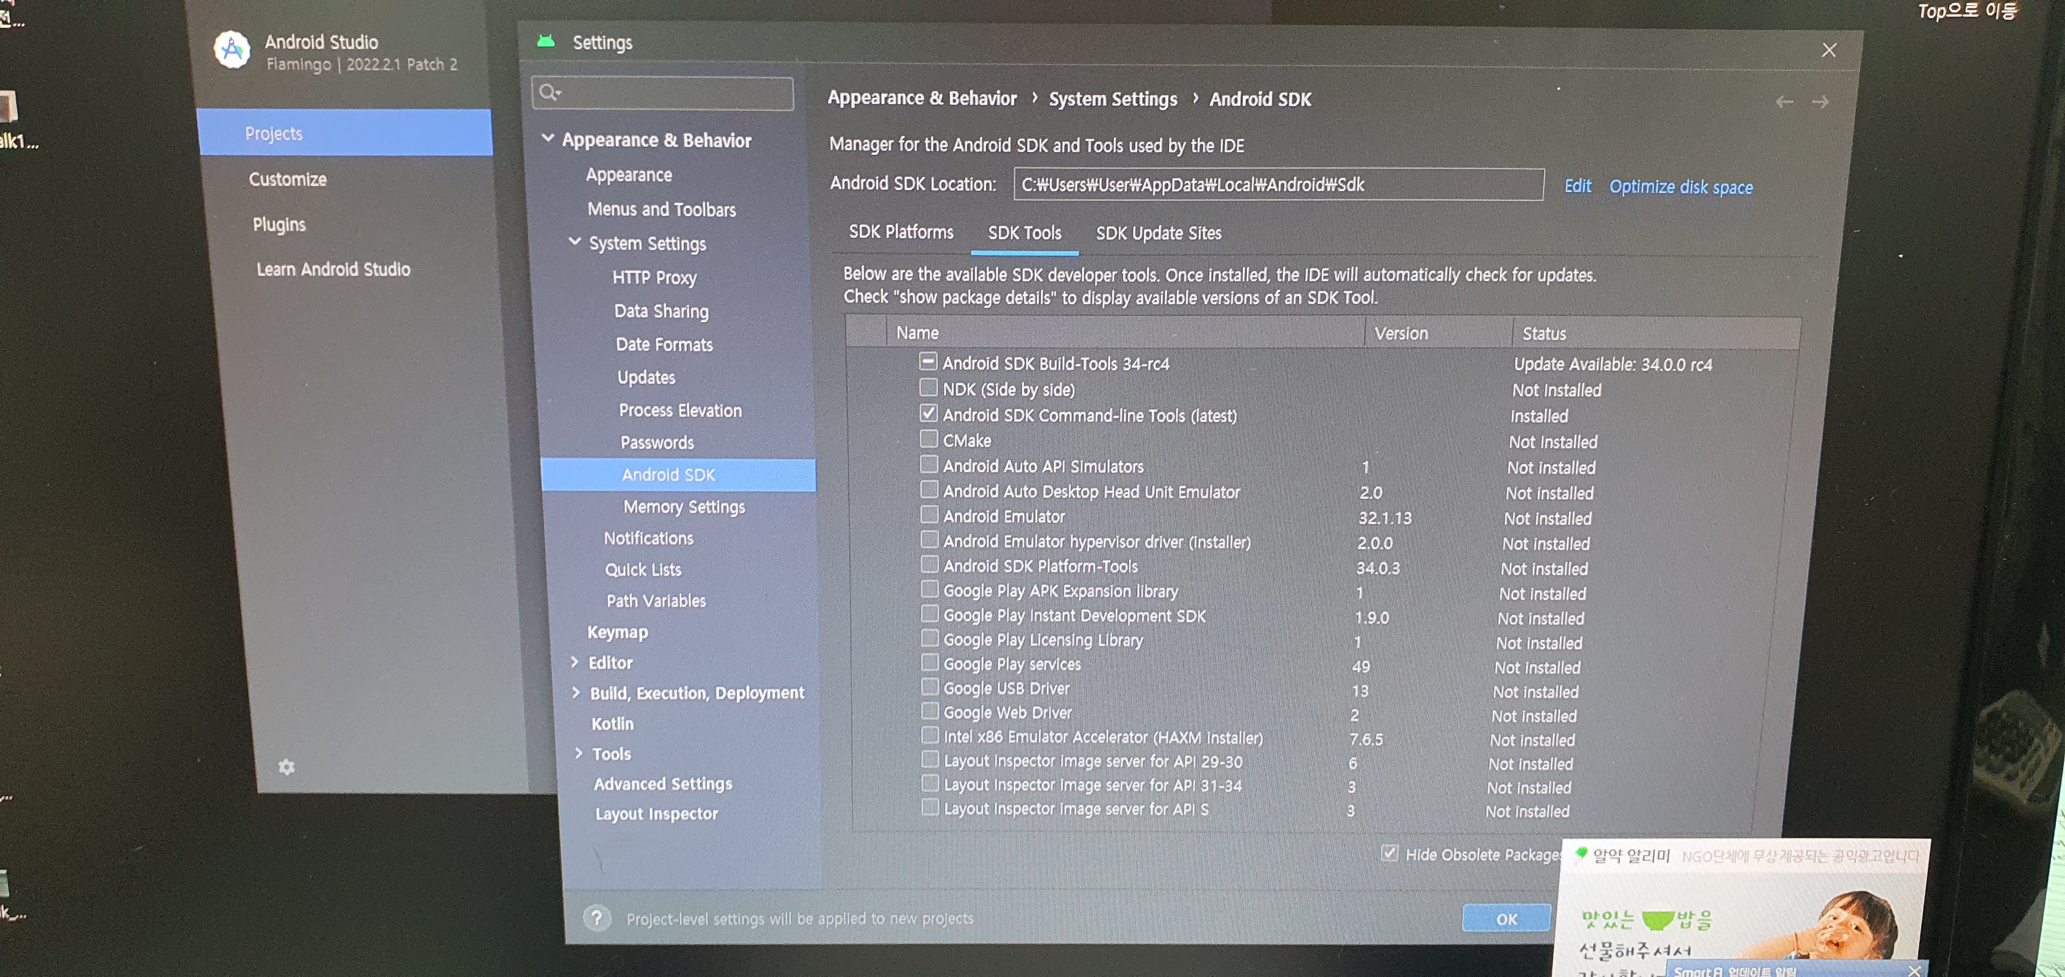The image size is (2065, 977).
Task: Click the Android SDK Location path field
Action: tap(1279, 185)
